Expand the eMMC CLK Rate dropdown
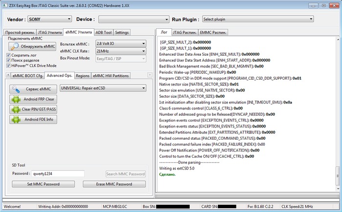Viewport: 342px width, 212px height. click(x=120, y=51)
